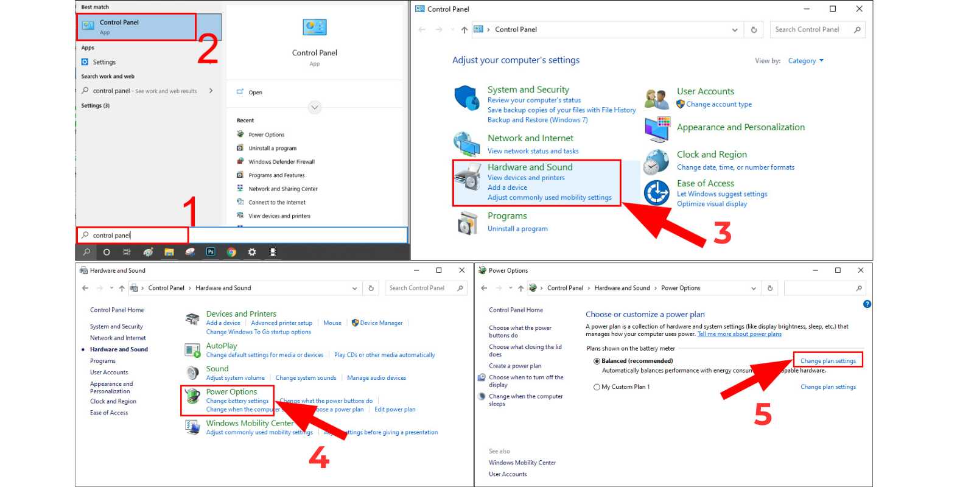Click Change battery settings link
974x487 pixels.
click(237, 401)
